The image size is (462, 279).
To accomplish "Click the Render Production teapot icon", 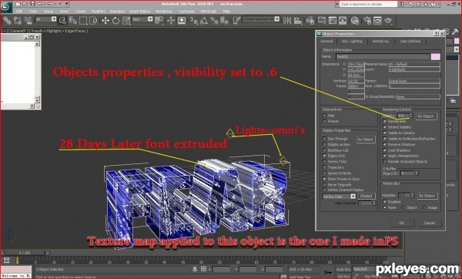I will pos(388,20).
